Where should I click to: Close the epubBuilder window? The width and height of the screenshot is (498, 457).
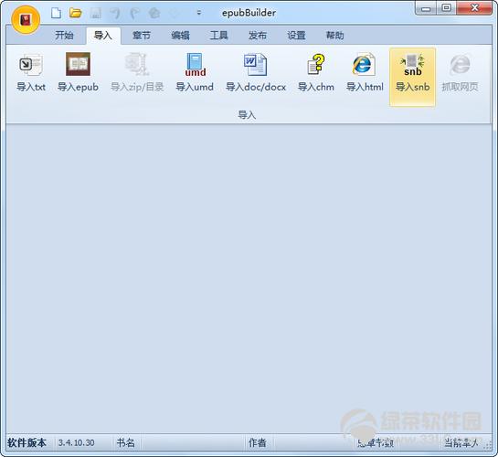474,8
